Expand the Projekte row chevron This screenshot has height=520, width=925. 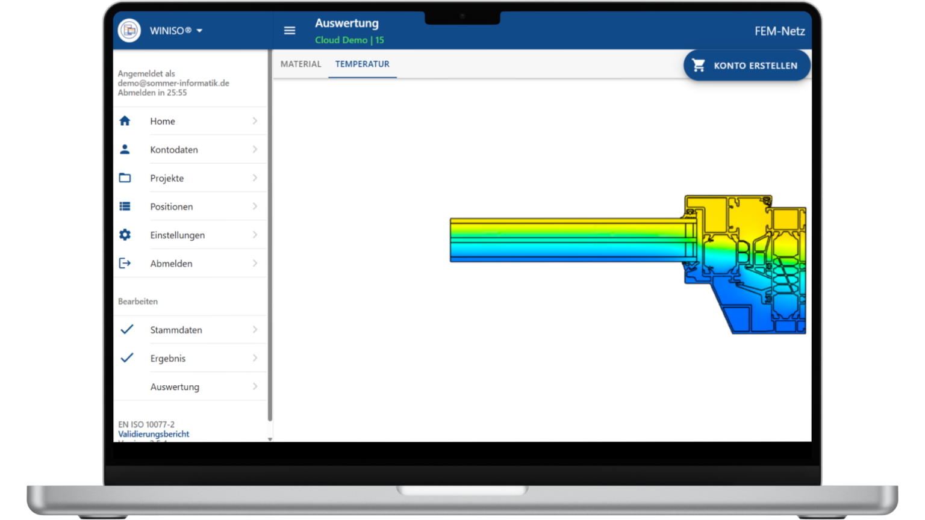(255, 178)
